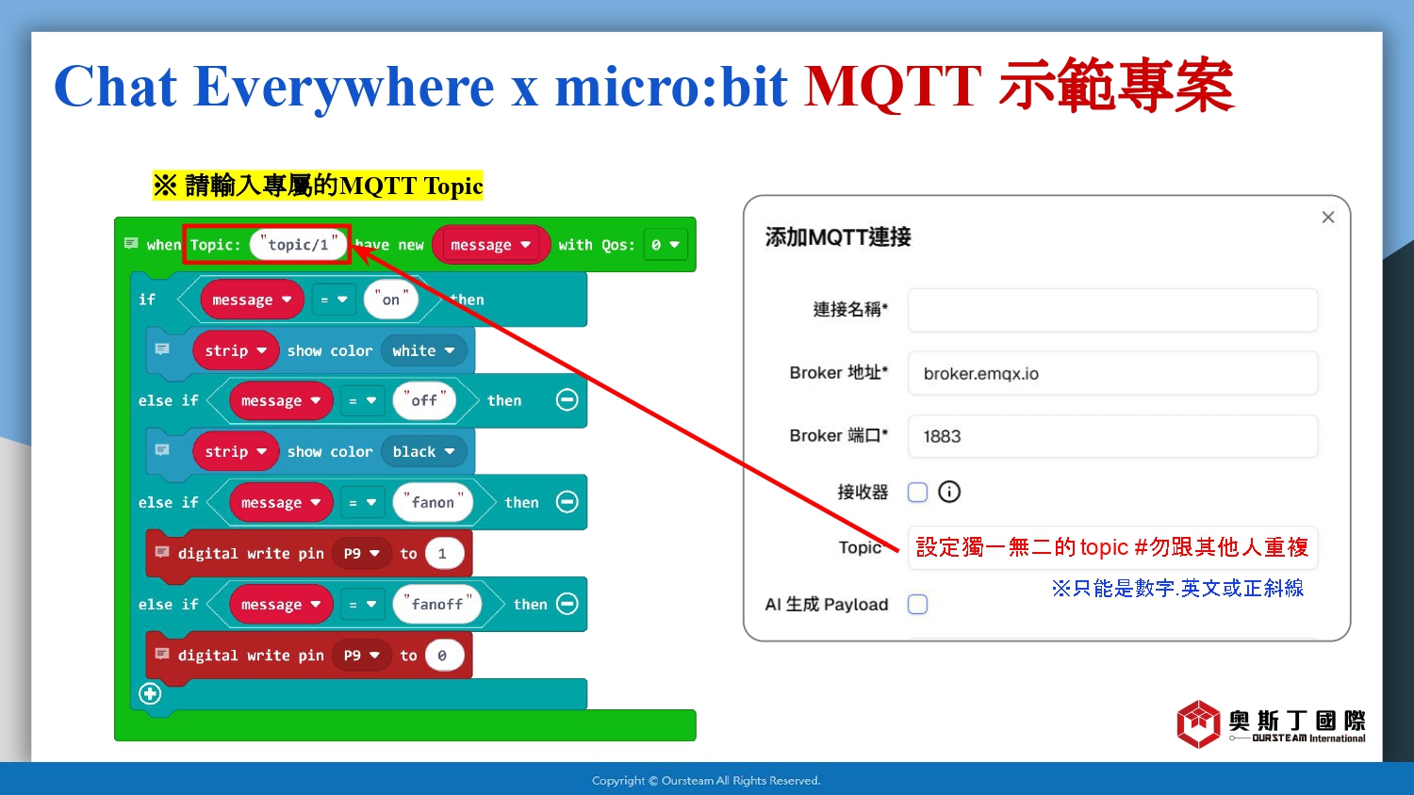Click comment icon on when Topic block

(x=131, y=244)
